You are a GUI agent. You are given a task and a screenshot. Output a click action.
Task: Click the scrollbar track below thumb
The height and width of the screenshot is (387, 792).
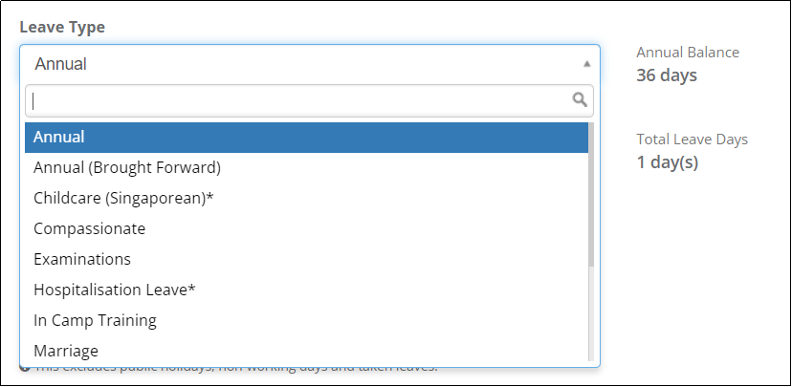[x=591, y=313]
